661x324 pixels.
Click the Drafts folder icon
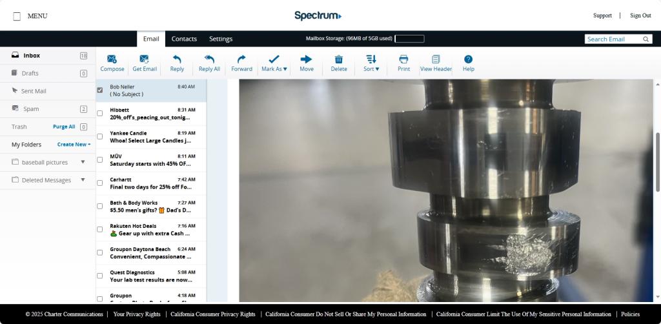[14, 73]
